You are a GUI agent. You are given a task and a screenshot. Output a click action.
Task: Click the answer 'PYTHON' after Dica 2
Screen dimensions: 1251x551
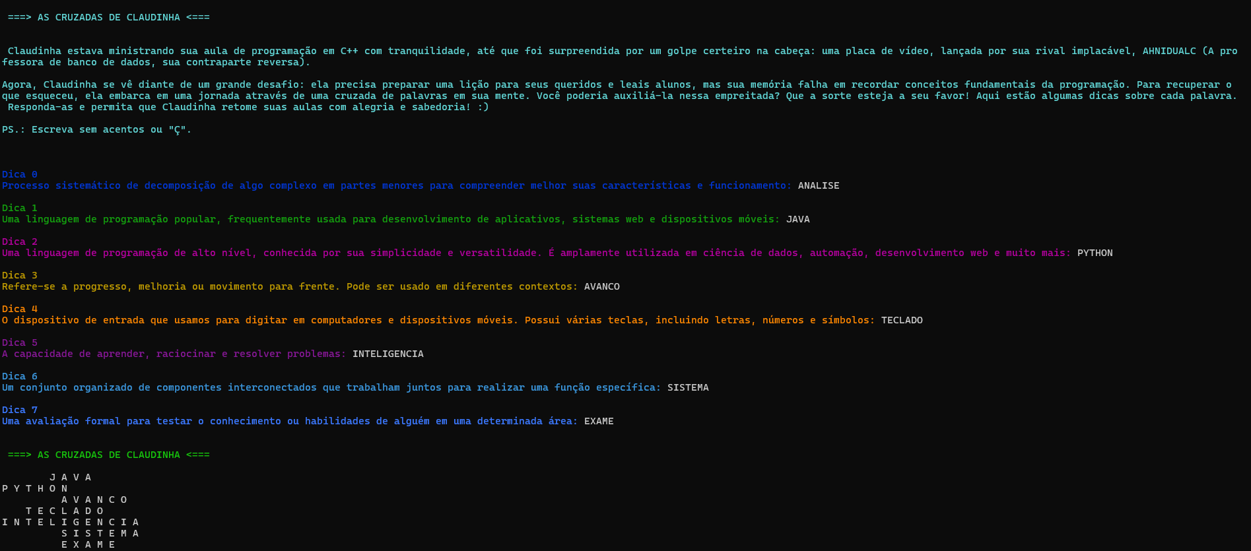[x=1095, y=253]
